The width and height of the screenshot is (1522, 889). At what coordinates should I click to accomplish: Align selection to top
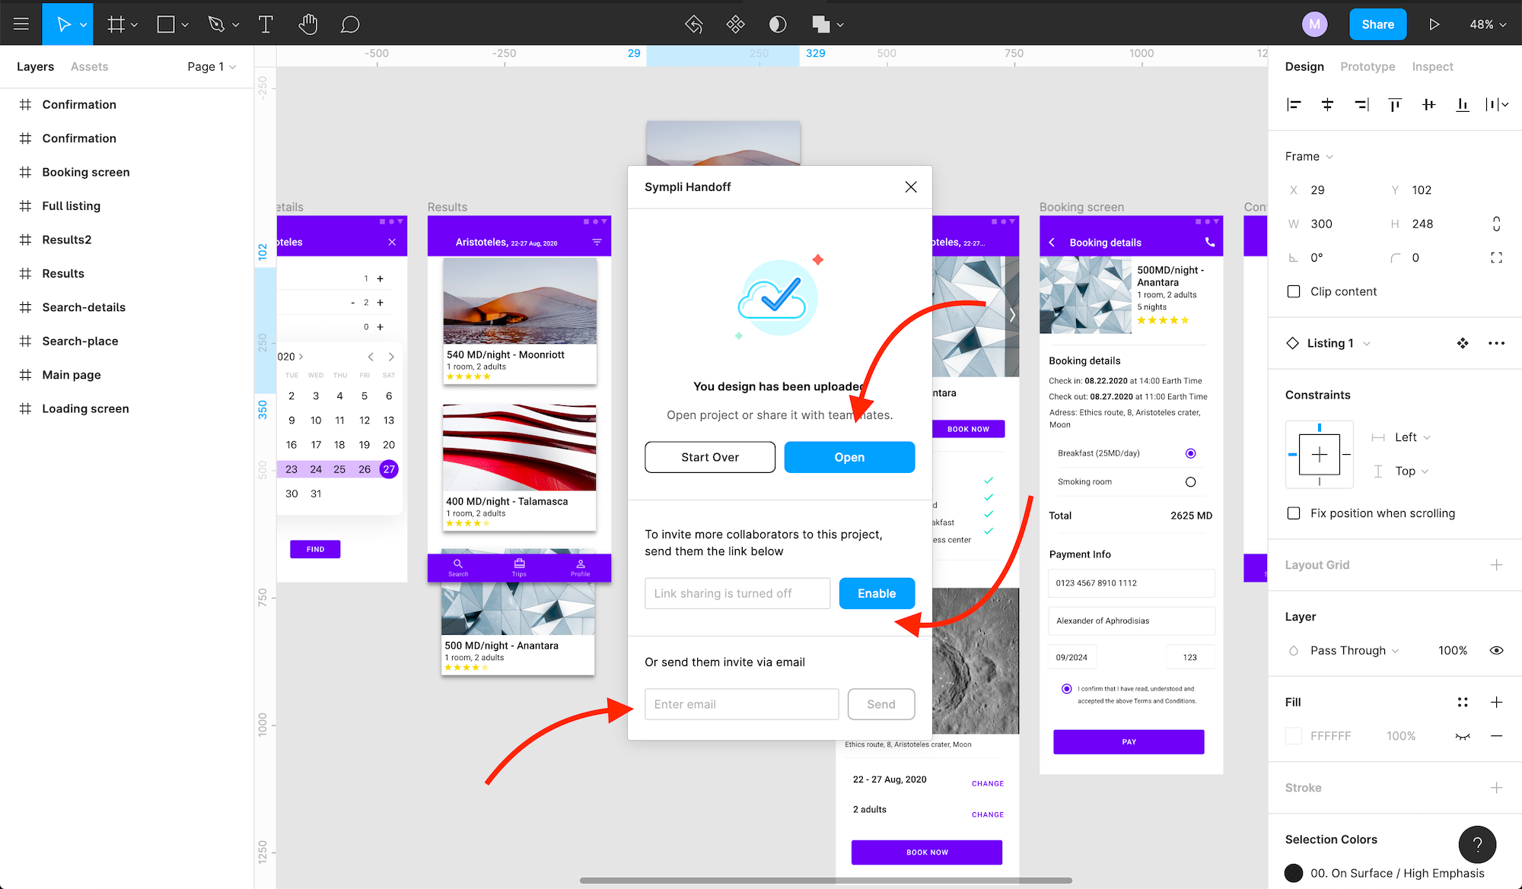pos(1395,105)
